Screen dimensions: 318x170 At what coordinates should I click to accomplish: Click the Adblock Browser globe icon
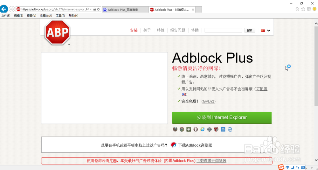click(x=174, y=145)
